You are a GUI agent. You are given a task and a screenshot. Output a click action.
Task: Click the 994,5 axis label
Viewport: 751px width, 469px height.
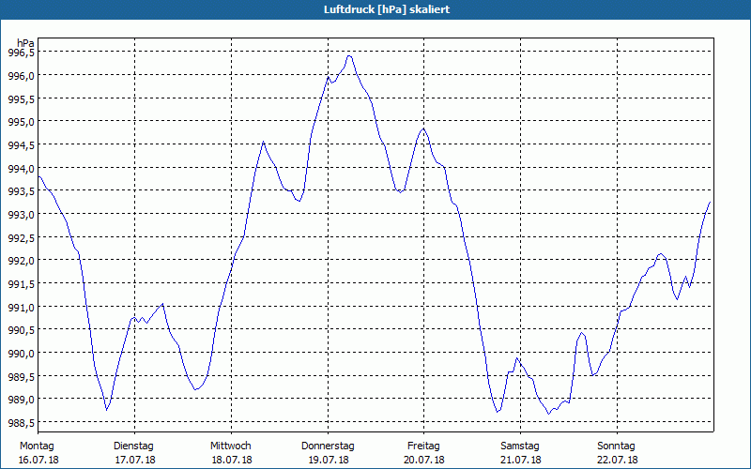click(21, 145)
